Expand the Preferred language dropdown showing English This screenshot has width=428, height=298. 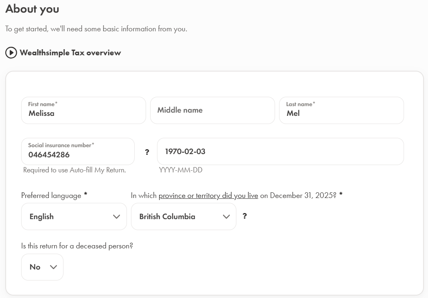coord(73,217)
